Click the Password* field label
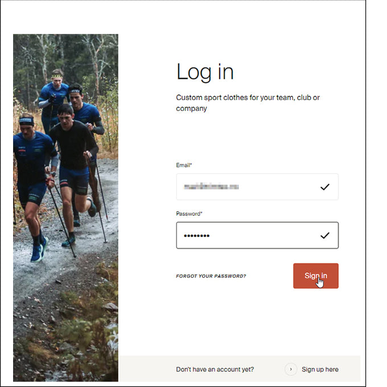The image size is (387, 387). pos(189,213)
